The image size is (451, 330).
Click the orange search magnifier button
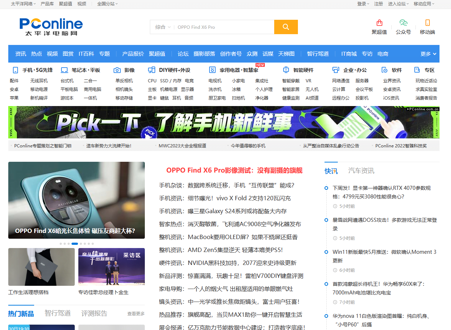tap(286, 27)
